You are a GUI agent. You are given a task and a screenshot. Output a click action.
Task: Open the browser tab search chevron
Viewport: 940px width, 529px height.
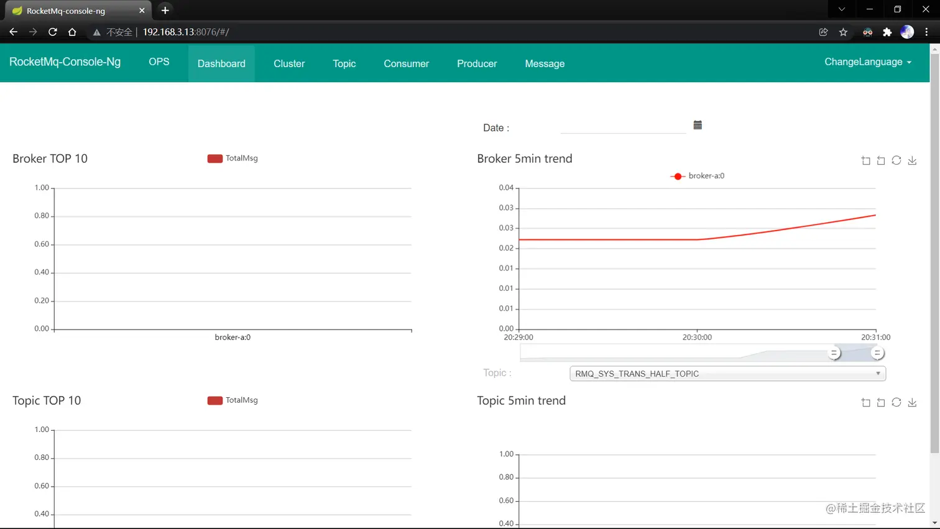pos(841,9)
